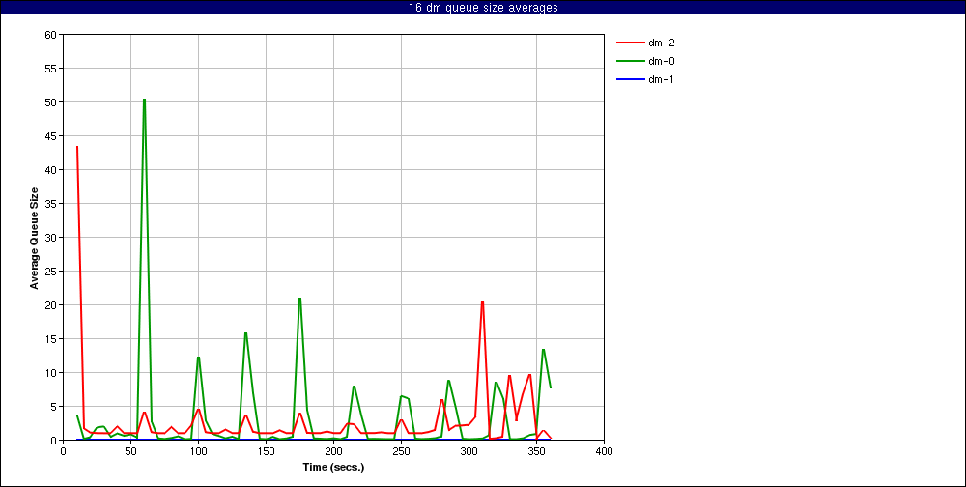Click the green dm-0 legend line swatch

click(630, 61)
